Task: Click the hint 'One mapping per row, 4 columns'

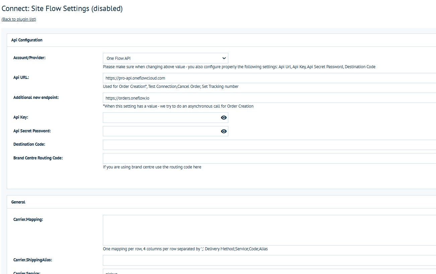Action: tap(186, 249)
